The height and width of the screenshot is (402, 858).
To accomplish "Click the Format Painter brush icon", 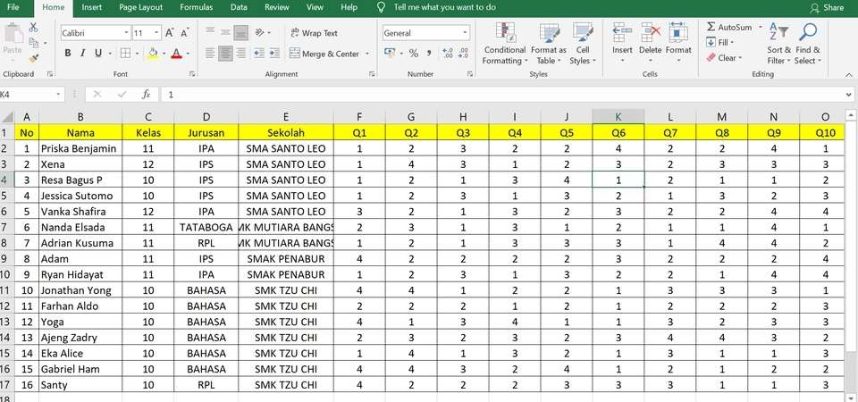I will [x=34, y=58].
